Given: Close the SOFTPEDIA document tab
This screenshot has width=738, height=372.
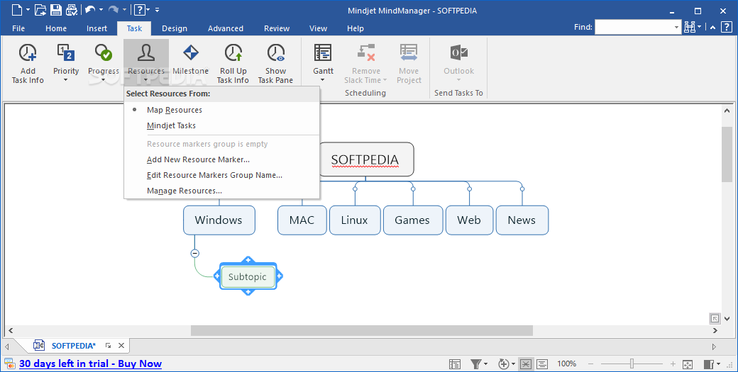Looking at the screenshot, I should 121,346.
